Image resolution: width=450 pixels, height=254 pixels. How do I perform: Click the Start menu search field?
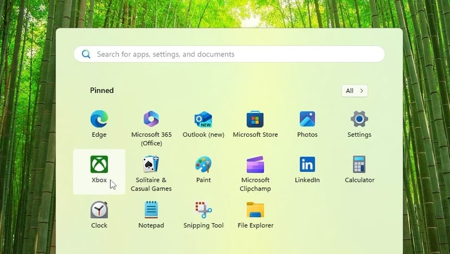pos(234,54)
